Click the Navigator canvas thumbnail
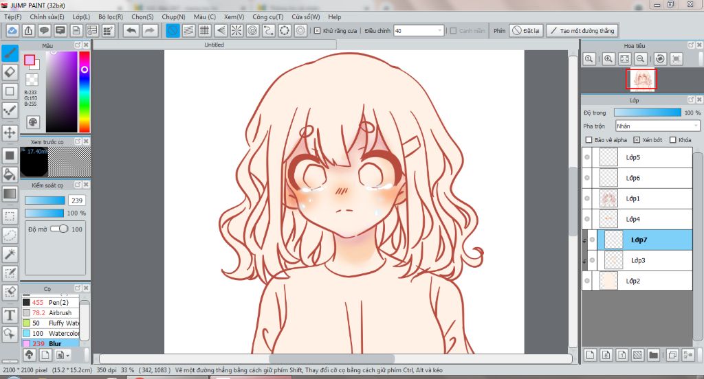Screen dimensions: 704x379 (x=641, y=79)
